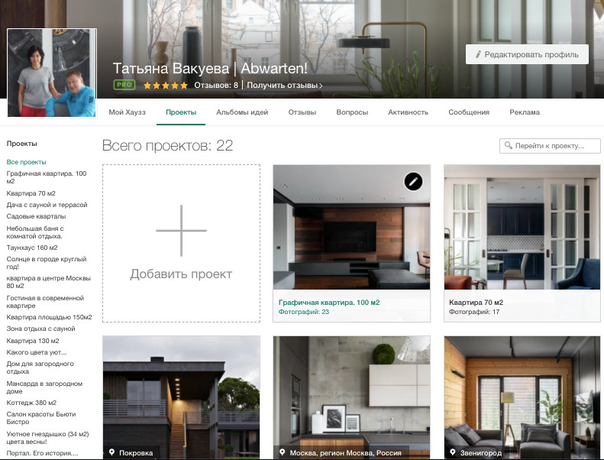Go to the Сообщения tab
604x460 pixels.
click(x=469, y=112)
